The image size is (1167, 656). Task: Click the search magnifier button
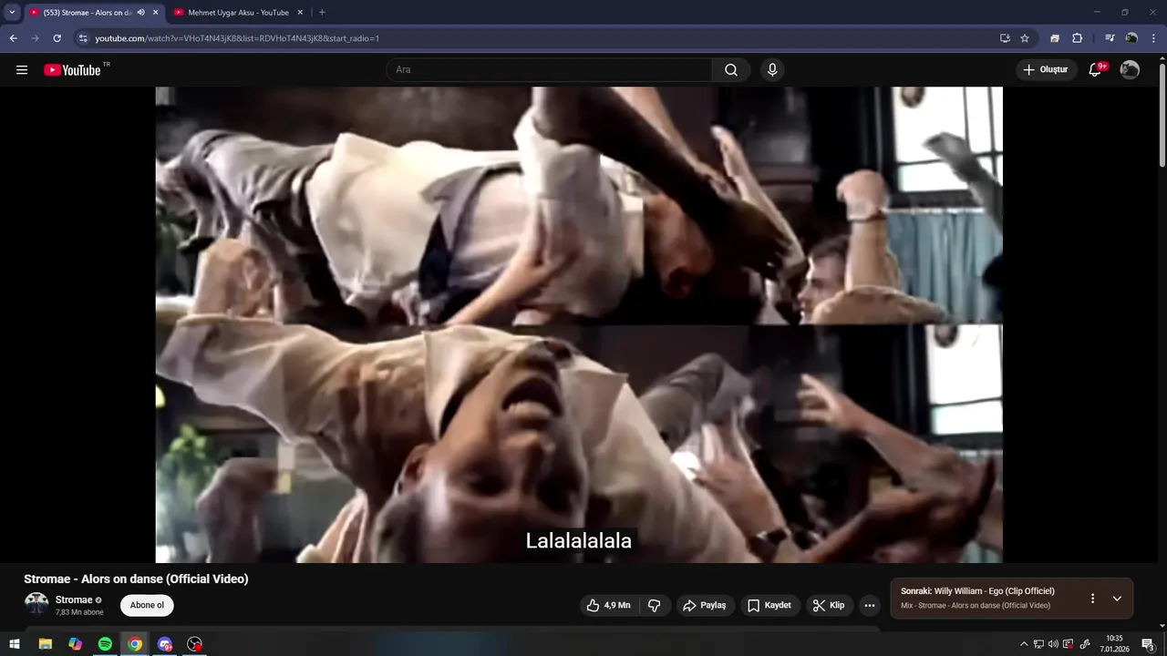click(731, 70)
